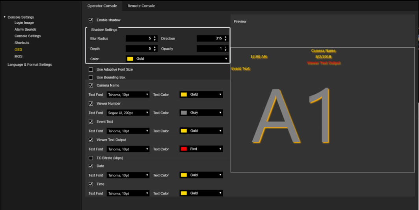The height and width of the screenshot is (210, 419).
Task: Increase the Direction value with up arrow
Action: tap(225, 37)
